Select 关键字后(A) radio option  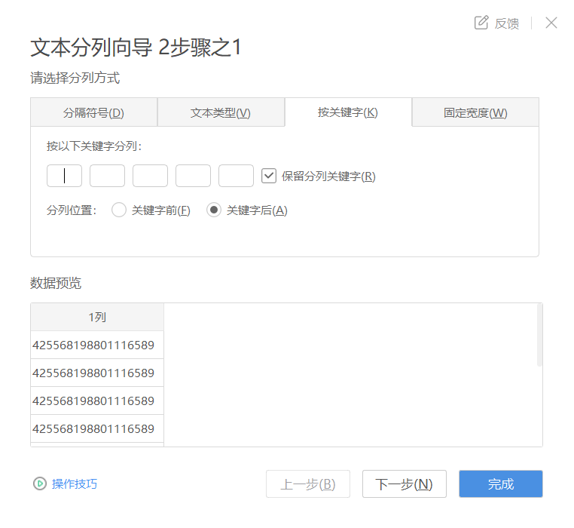click(214, 210)
